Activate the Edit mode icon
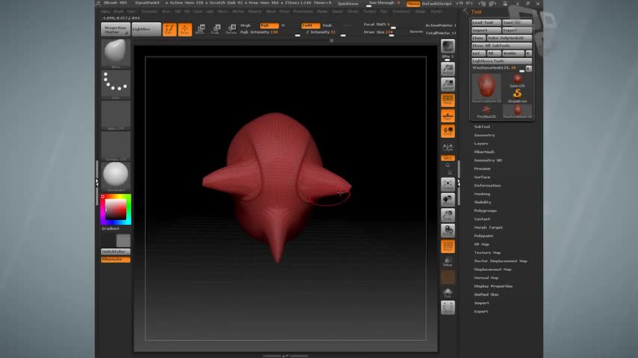638x358 pixels. coord(169,30)
